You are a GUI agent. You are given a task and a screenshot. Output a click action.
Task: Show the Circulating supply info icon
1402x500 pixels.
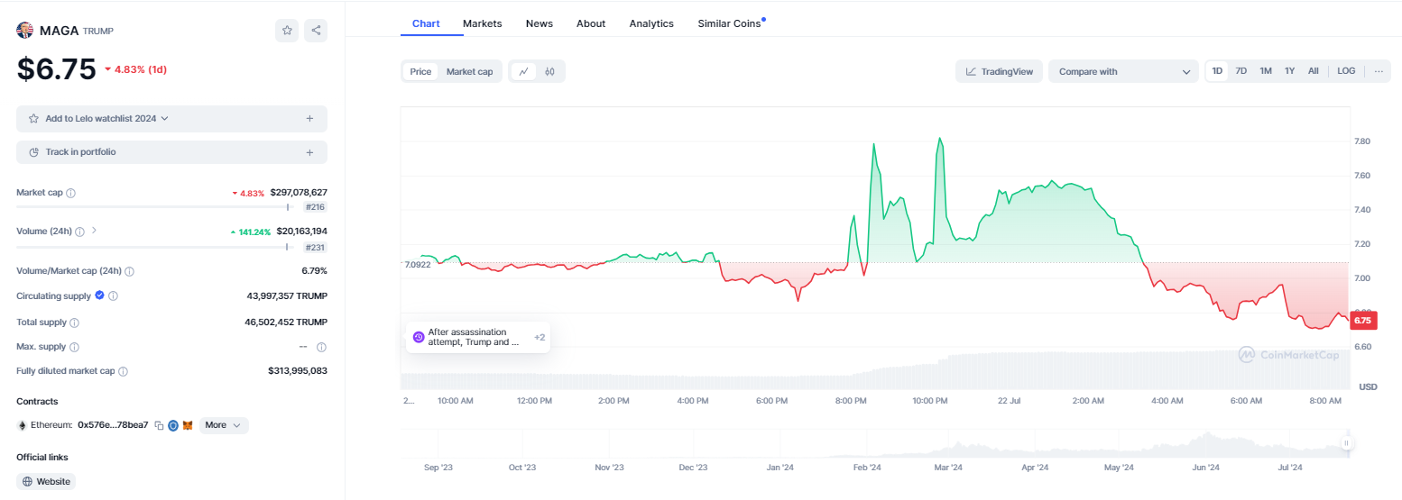[113, 295]
